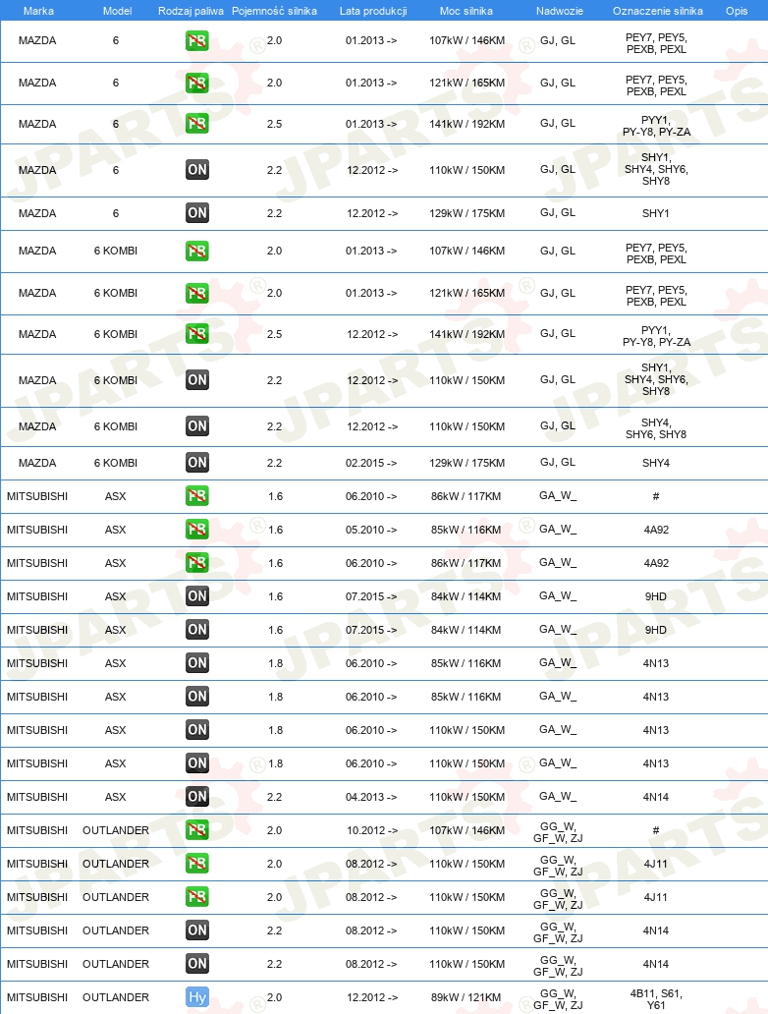Click the Nadwozie column header
This screenshot has width=768, height=1014.
pos(559,11)
